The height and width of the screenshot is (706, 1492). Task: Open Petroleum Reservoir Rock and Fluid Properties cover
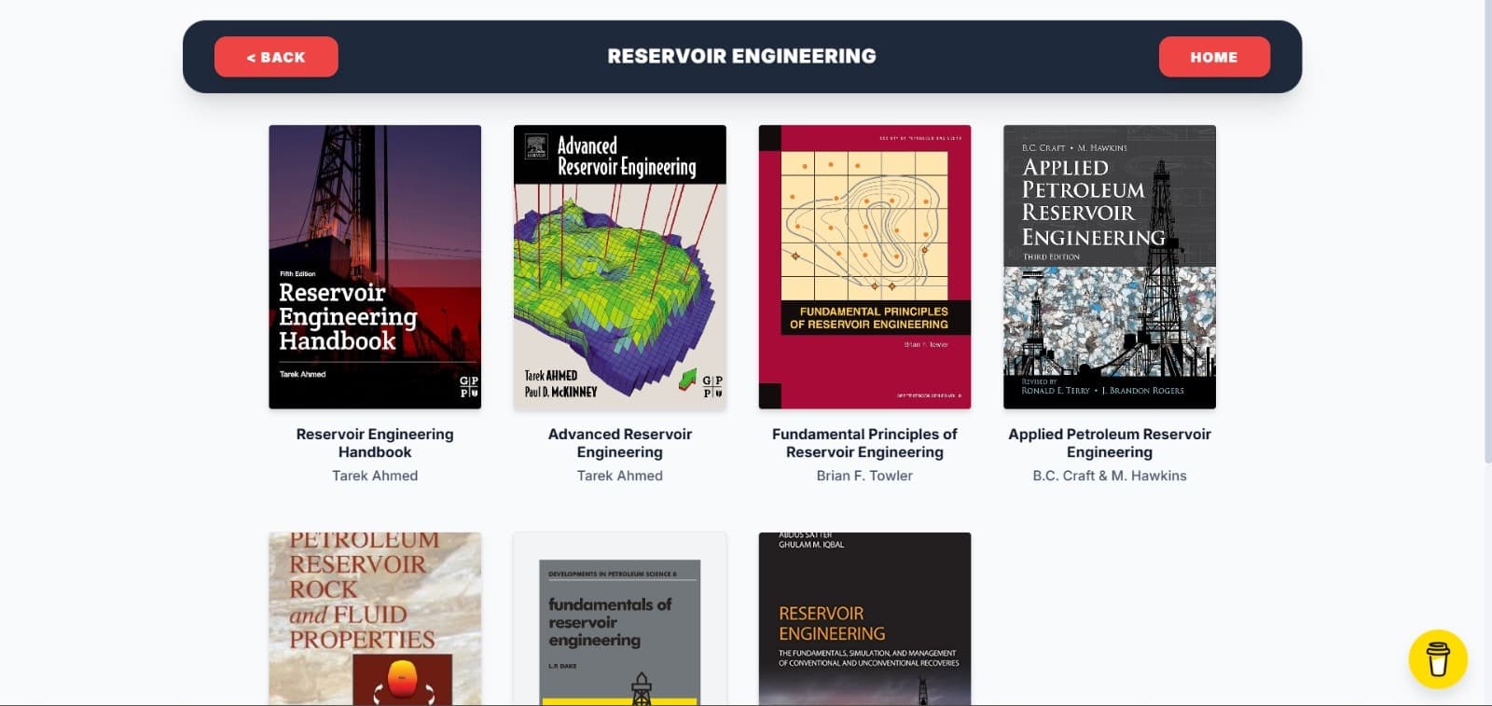tap(375, 617)
